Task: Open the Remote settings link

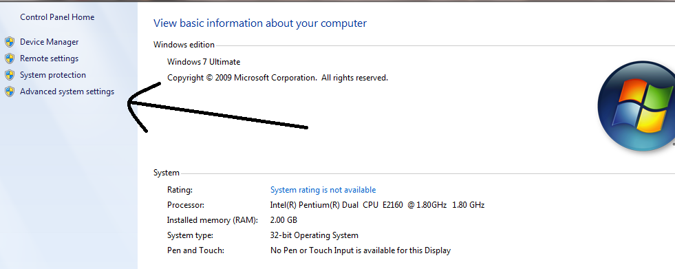Action: [x=49, y=58]
